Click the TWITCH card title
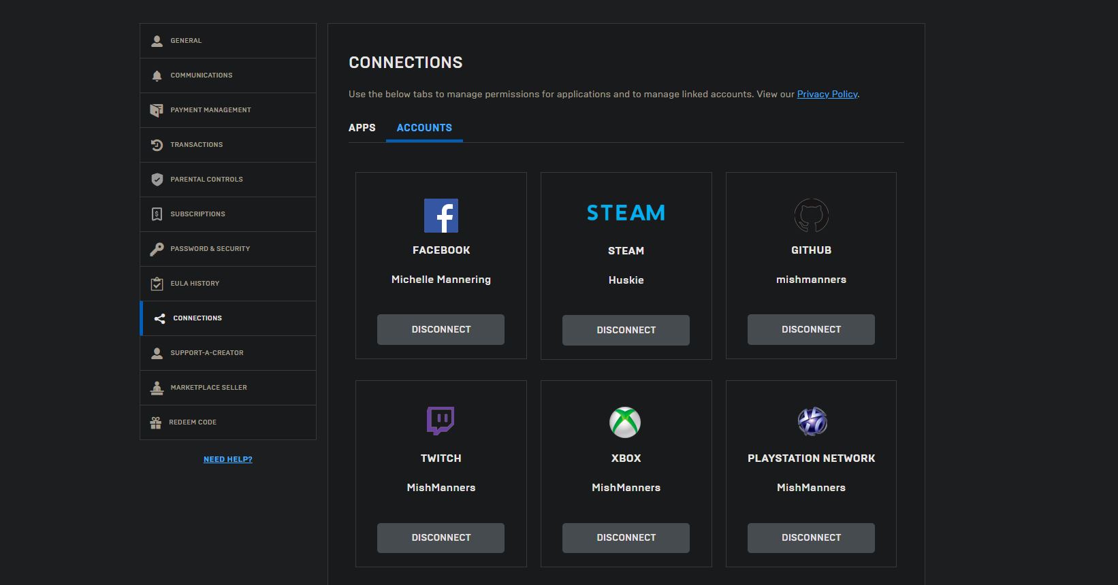This screenshot has height=585, width=1118. pyautogui.click(x=441, y=458)
